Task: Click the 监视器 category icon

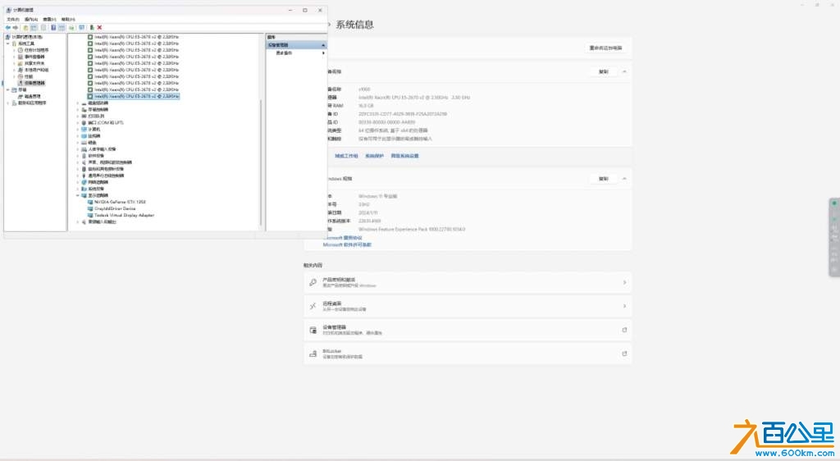Action: pos(84,136)
